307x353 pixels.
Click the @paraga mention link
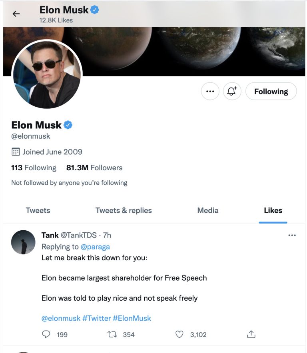click(95, 247)
